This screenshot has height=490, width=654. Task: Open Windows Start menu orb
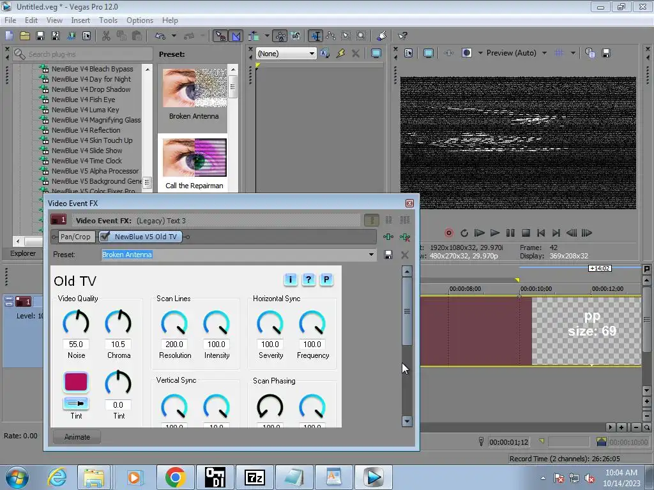pyautogui.click(x=17, y=477)
